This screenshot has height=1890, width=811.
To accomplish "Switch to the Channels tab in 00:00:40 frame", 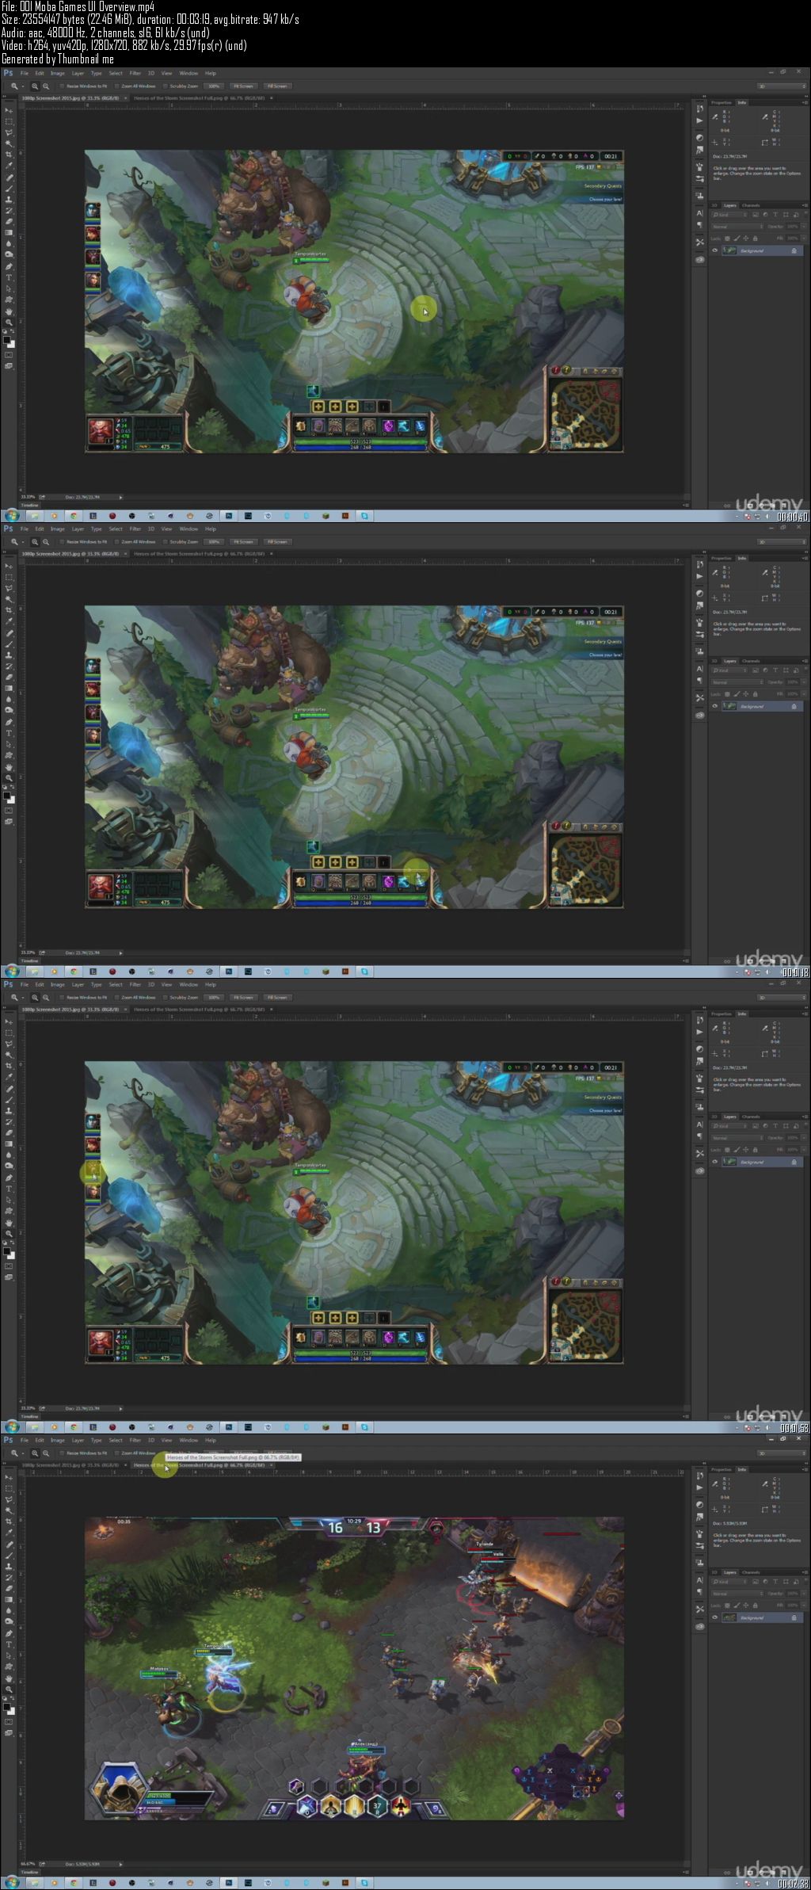I will tap(751, 205).
